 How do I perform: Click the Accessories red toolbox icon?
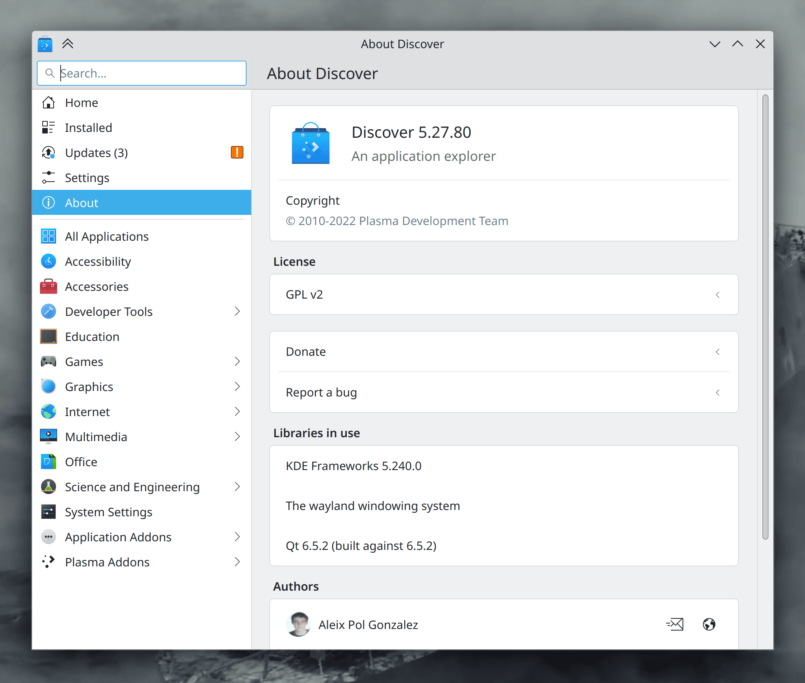(x=49, y=287)
